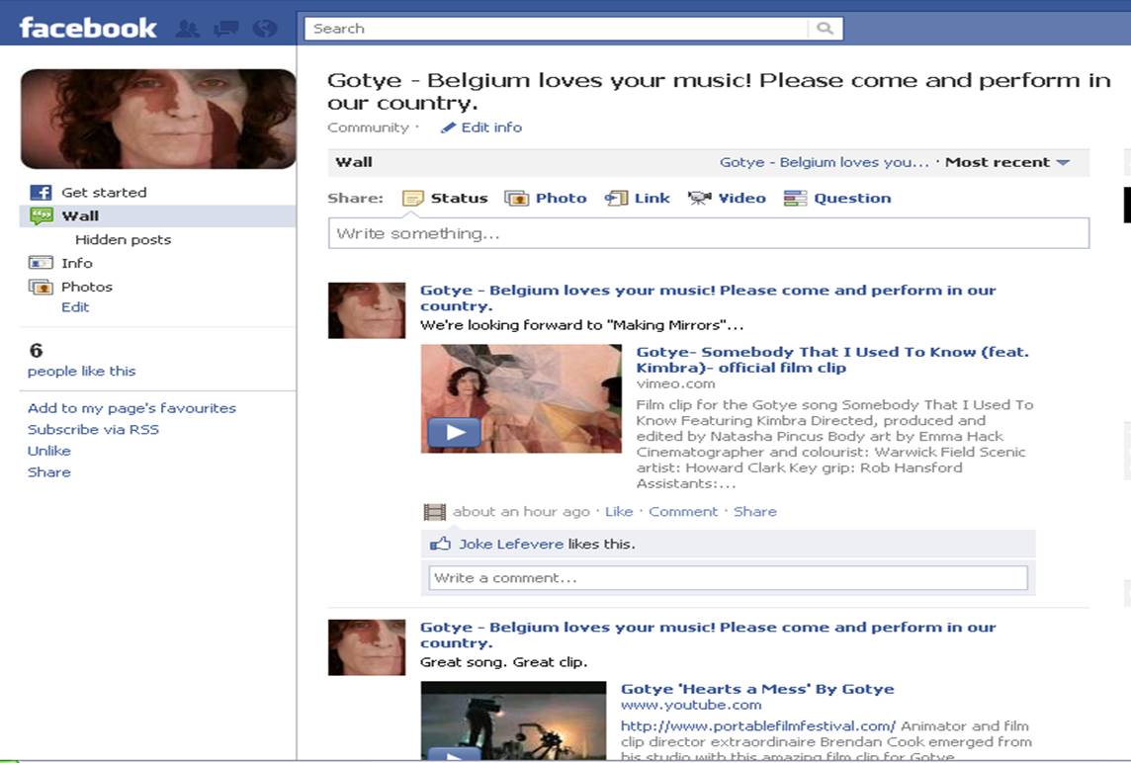Click the Edit link under Photos
Image resolution: width=1131 pixels, height=763 pixels.
[75, 307]
